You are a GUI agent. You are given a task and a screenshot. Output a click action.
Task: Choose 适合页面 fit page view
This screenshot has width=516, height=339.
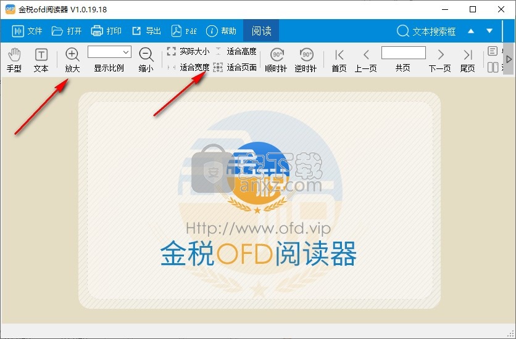coord(235,67)
